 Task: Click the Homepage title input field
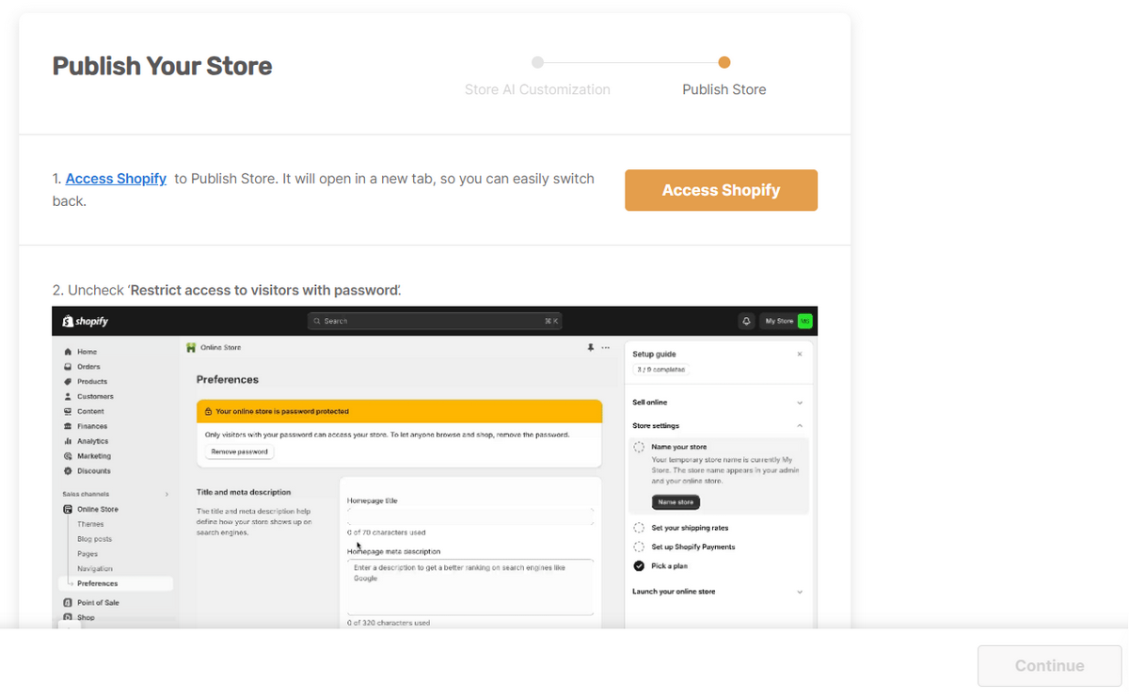[470, 516]
